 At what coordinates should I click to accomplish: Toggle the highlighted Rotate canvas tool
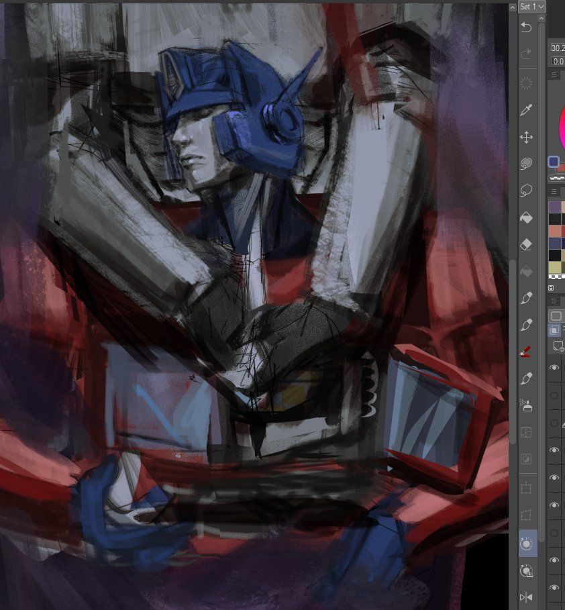[527, 544]
